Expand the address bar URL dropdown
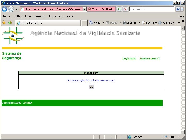Screen dimensions: 186x140 84,9
